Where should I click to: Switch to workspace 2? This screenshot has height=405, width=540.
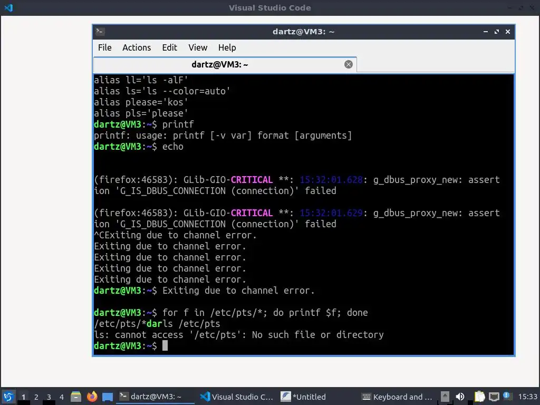click(x=36, y=397)
